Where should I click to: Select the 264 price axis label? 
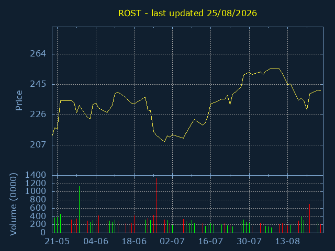point(38,54)
